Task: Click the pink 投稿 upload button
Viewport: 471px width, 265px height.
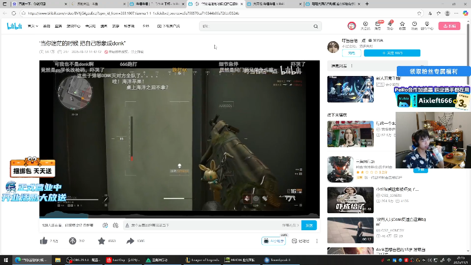Action: pyautogui.click(x=449, y=26)
